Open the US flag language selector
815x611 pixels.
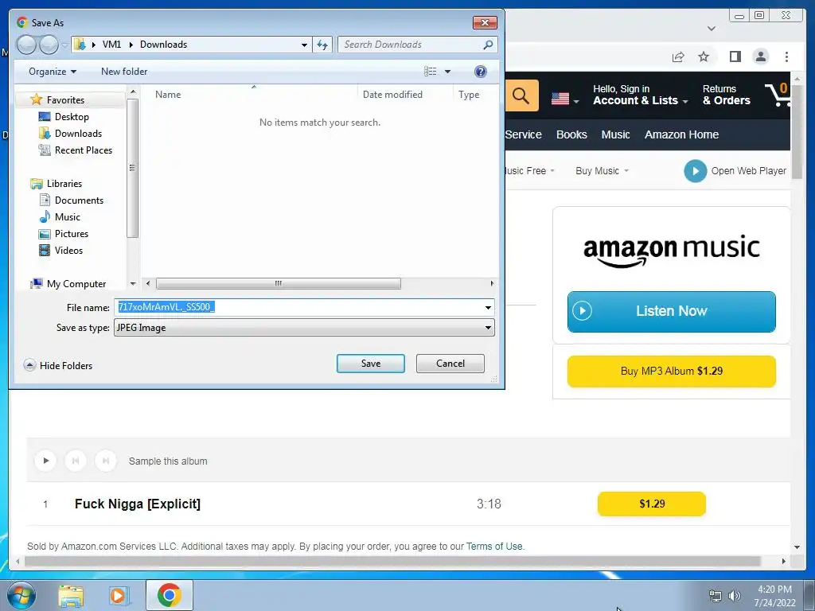564,98
